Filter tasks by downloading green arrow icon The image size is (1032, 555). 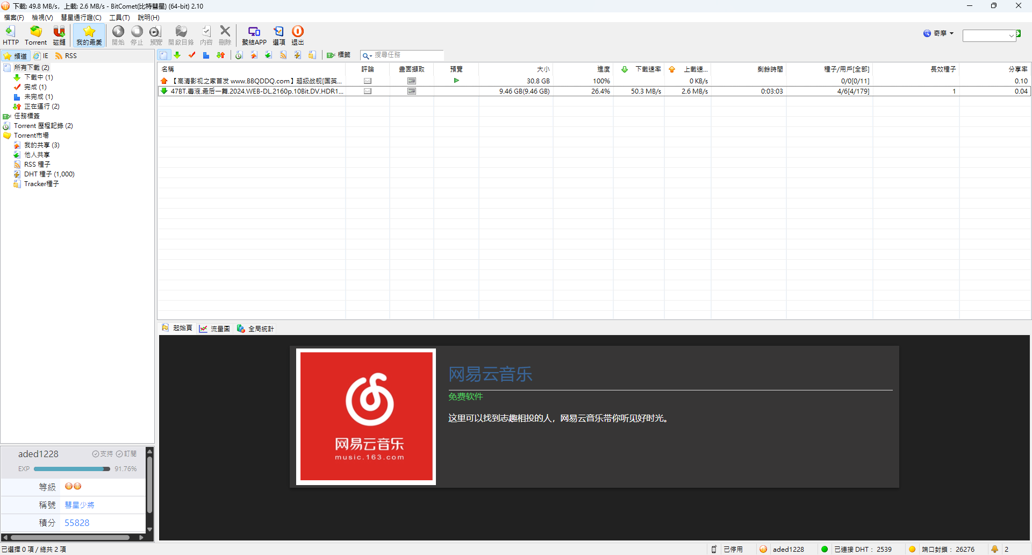[x=177, y=55]
